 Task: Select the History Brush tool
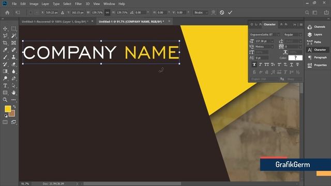[5, 64]
